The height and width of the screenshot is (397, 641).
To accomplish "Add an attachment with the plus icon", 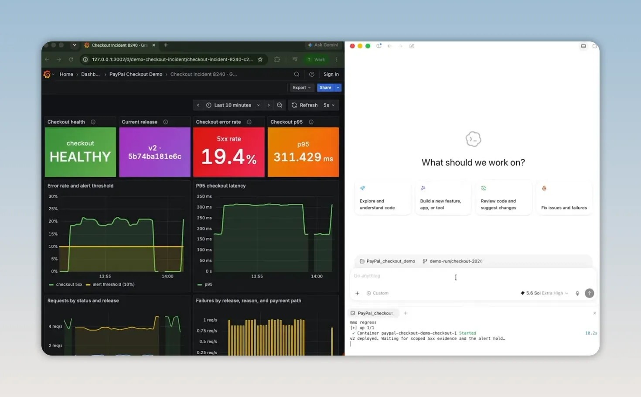I will 357,293.
